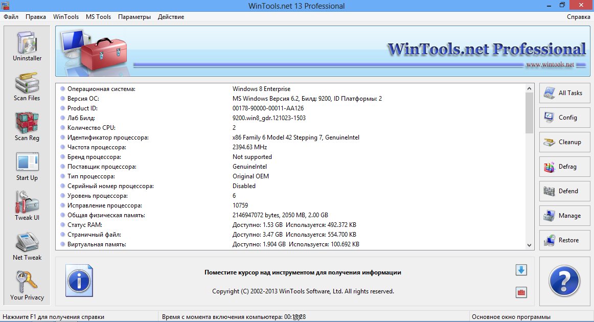Open the Параметры menu
This screenshot has width=594, height=322.
tap(134, 17)
